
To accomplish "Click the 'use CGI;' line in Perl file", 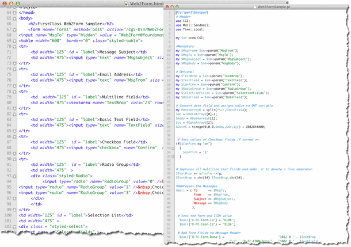I will pos(182,20).
